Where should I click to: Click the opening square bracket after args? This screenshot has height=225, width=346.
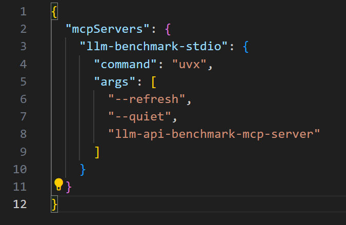153,81
